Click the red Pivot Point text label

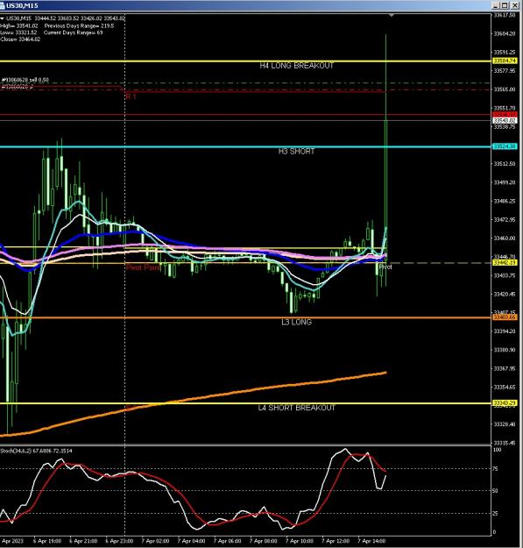(x=144, y=267)
